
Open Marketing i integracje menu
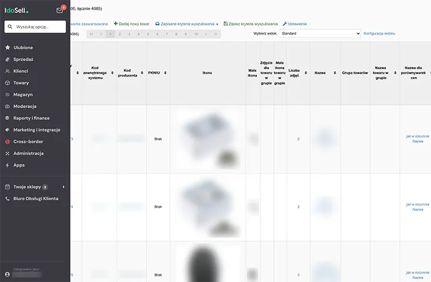pos(36,130)
